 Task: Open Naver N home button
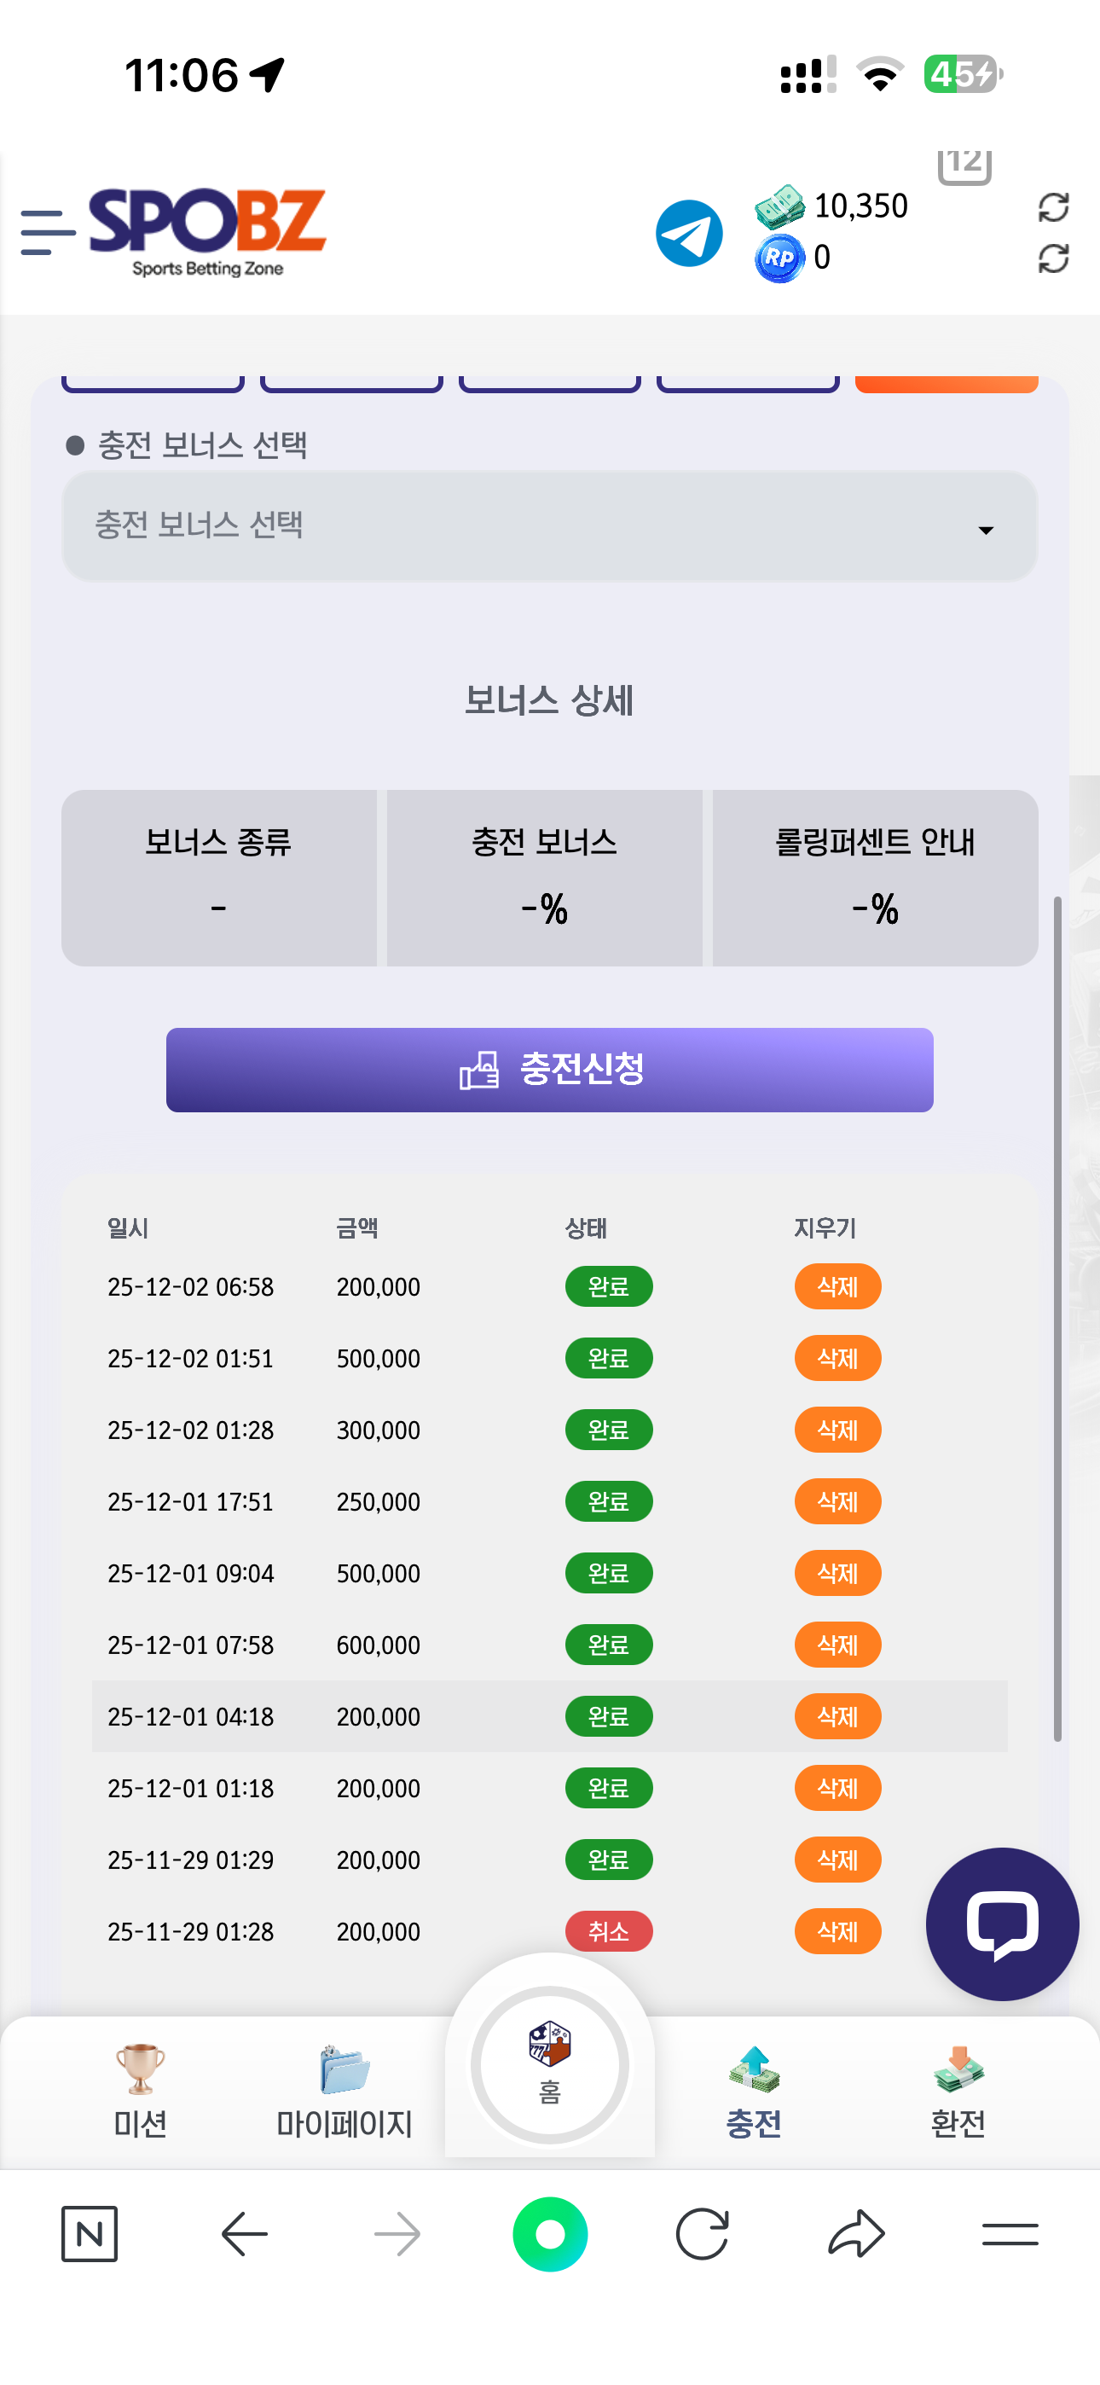(x=90, y=2234)
